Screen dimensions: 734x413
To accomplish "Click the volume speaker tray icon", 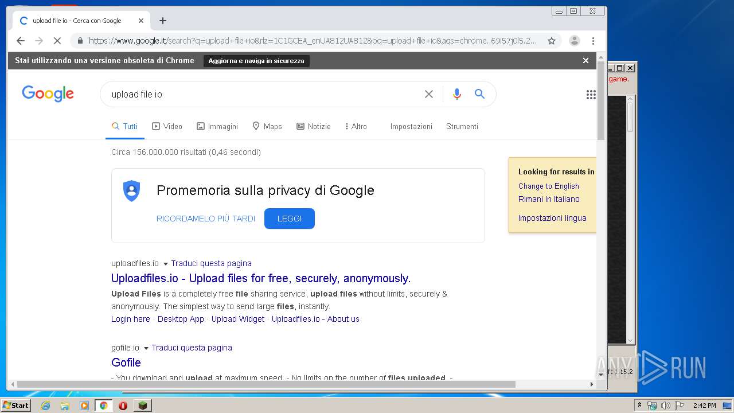I will (666, 406).
